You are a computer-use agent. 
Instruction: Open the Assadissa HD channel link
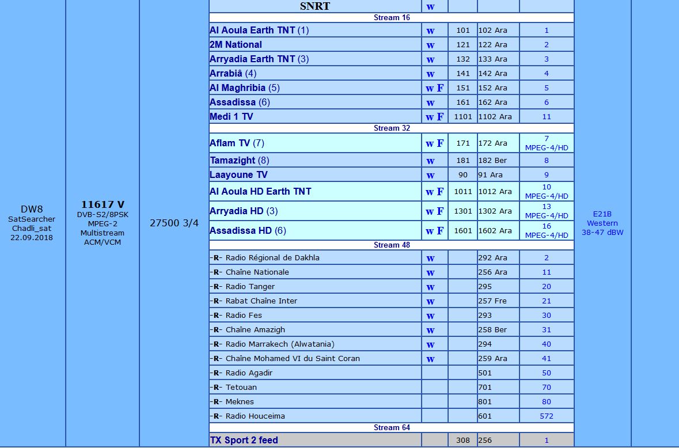pyautogui.click(x=240, y=231)
